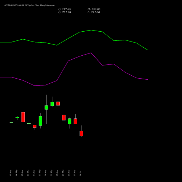
Task: Click the 13 May date label
Action: click(x=11, y=173)
